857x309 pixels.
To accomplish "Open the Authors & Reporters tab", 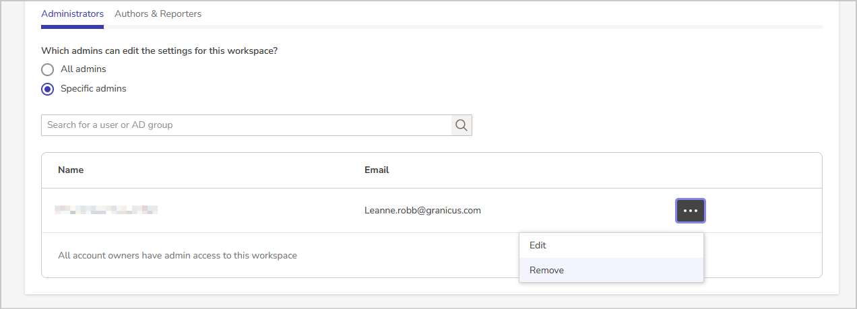I will [158, 13].
